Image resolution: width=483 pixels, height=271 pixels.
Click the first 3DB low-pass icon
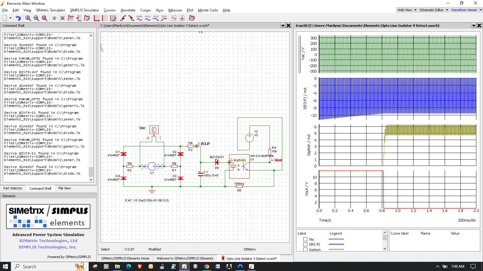[x=156, y=18]
